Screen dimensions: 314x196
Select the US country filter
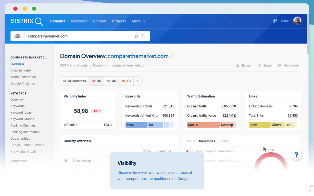(x=111, y=81)
